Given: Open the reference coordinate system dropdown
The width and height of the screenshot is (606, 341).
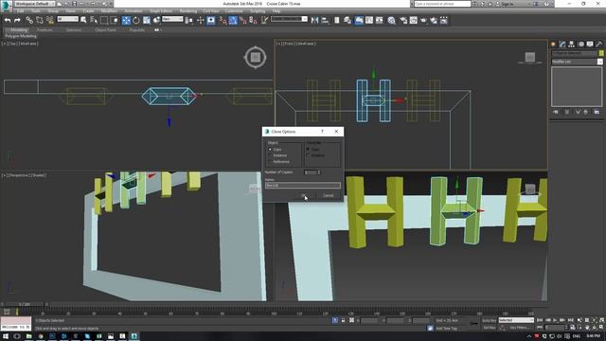Looking at the screenshot, I should pos(172,19).
